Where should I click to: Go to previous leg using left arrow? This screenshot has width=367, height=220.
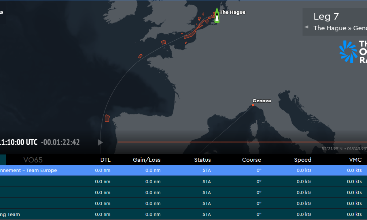click(306, 27)
